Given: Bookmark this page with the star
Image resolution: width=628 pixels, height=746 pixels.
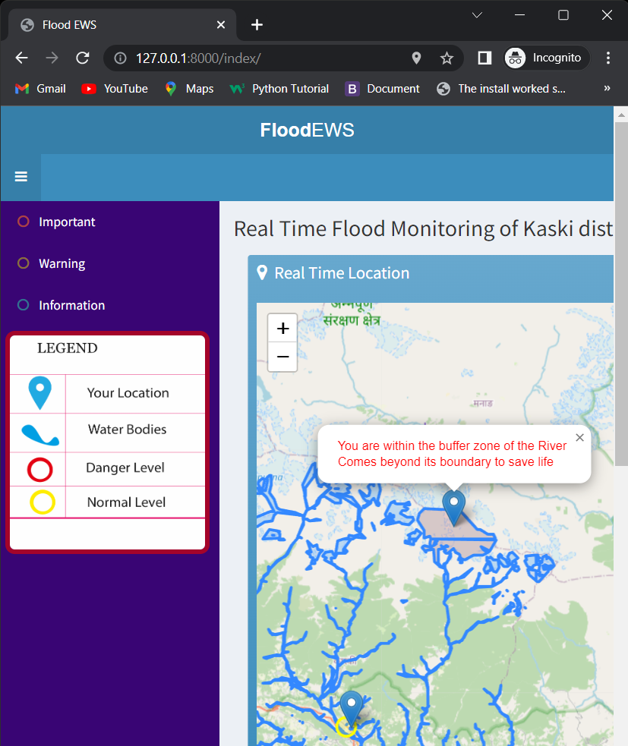Looking at the screenshot, I should tap(447, 58).
